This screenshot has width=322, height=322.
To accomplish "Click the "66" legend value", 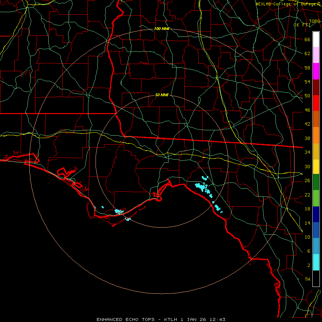I will [x=307, y=40].
